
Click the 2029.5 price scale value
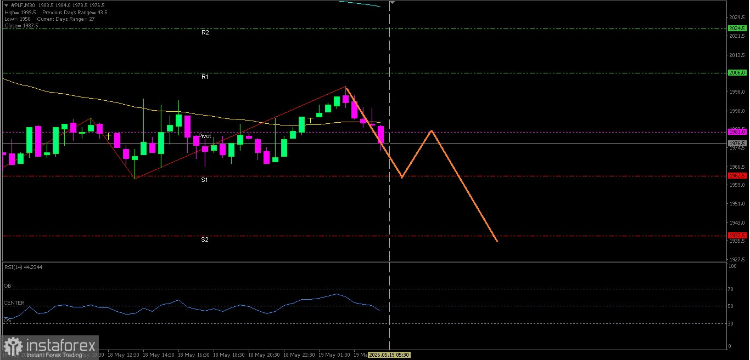(x=736, y=17)
